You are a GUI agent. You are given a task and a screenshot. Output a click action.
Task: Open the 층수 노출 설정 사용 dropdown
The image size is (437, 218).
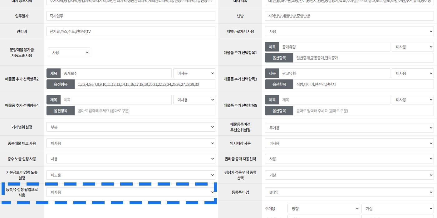(131, 159)
